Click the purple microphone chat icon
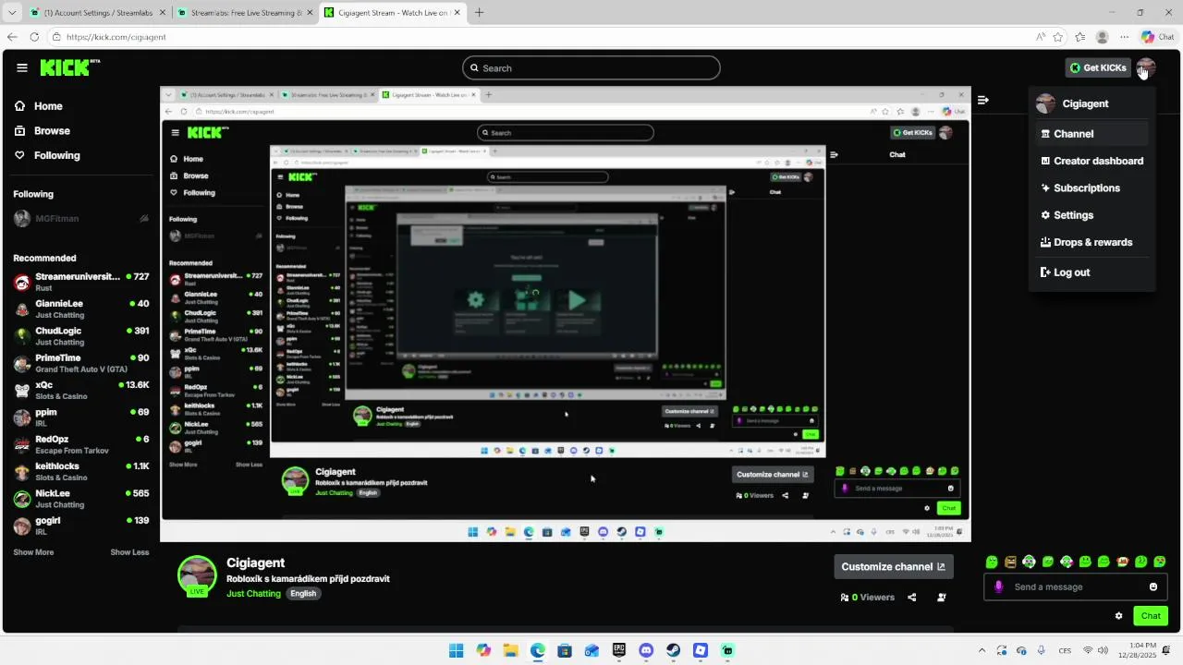 point(998,586)
